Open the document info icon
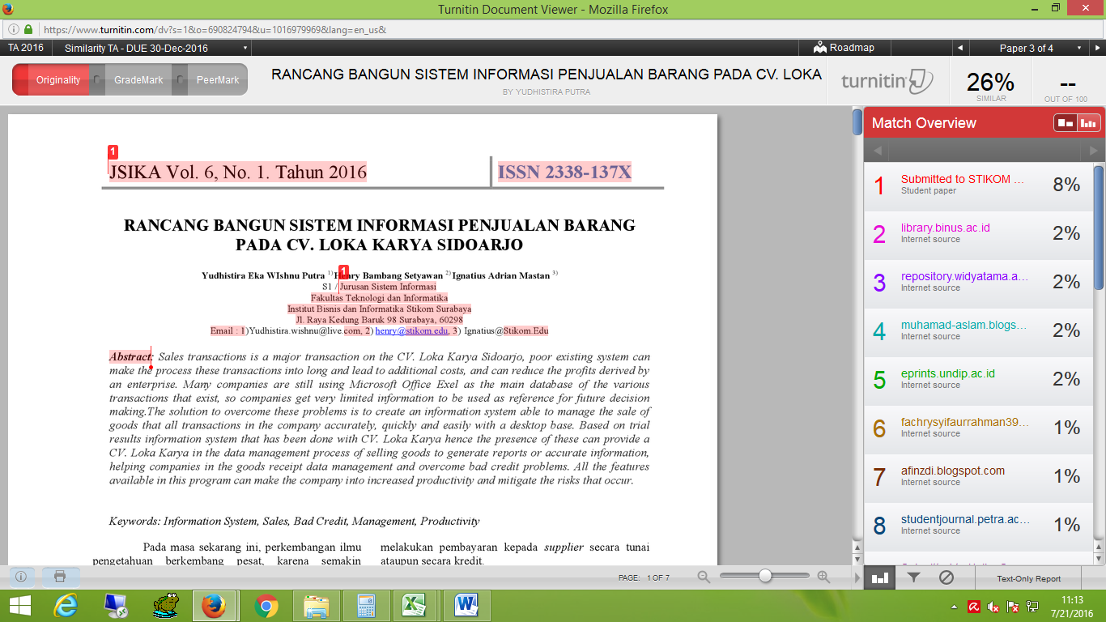The image size is (1106, 622). pyautogui.click(x=21, y=577)
